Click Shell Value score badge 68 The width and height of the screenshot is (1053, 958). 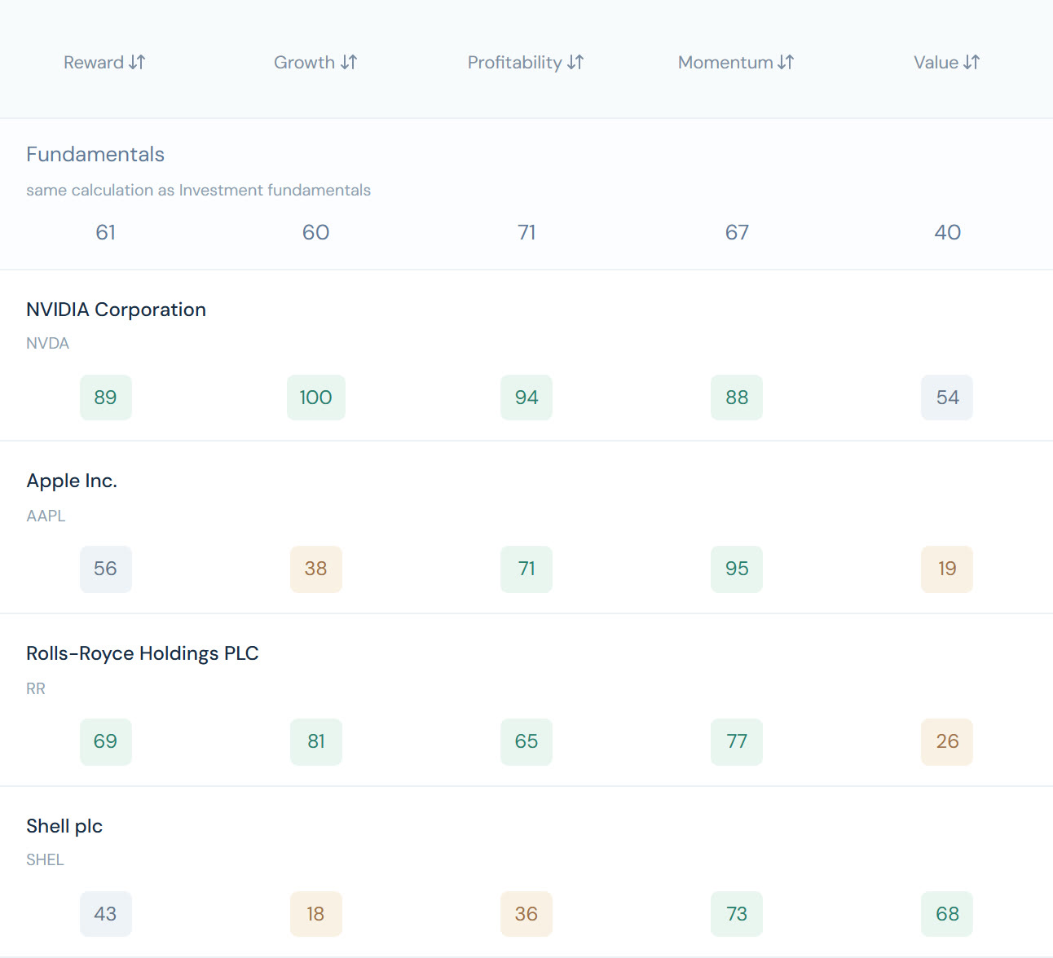pyautogui.click(x=947, y=914)
